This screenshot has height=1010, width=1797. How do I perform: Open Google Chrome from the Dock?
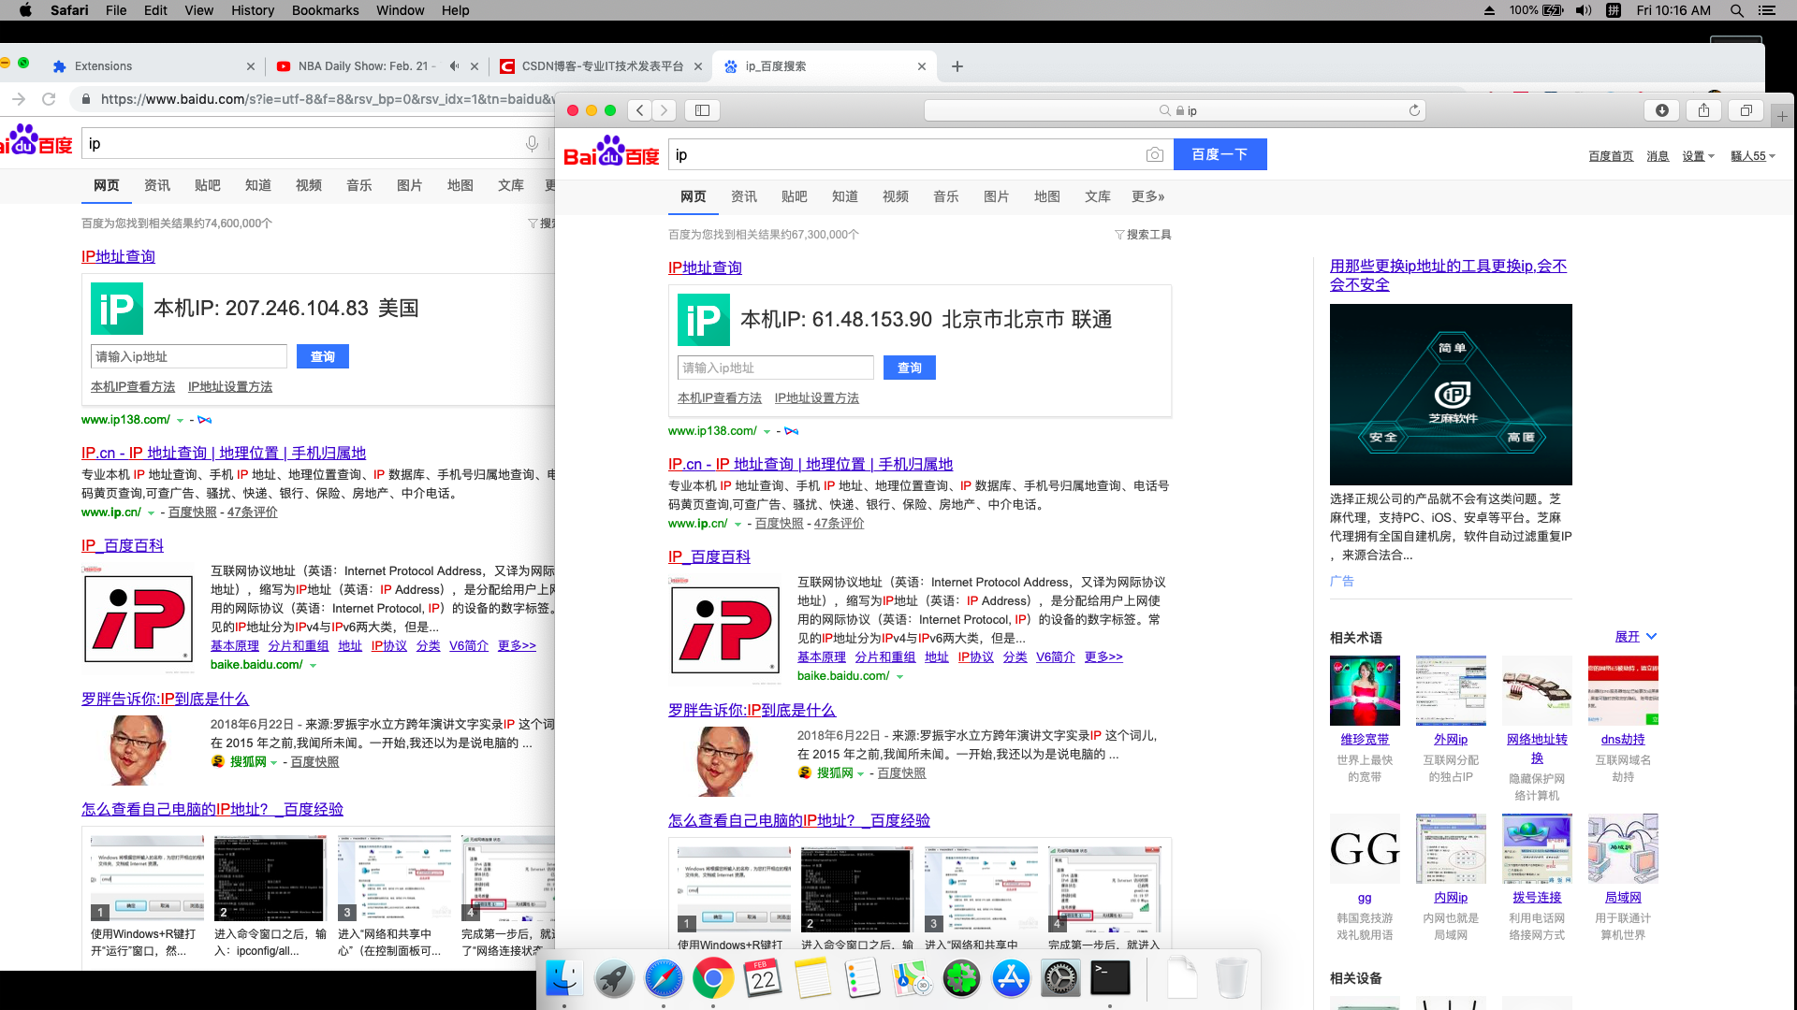point(713,978)
